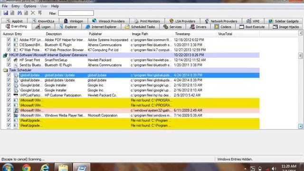Sort by the Publisher column header

(x=109, y=34)
